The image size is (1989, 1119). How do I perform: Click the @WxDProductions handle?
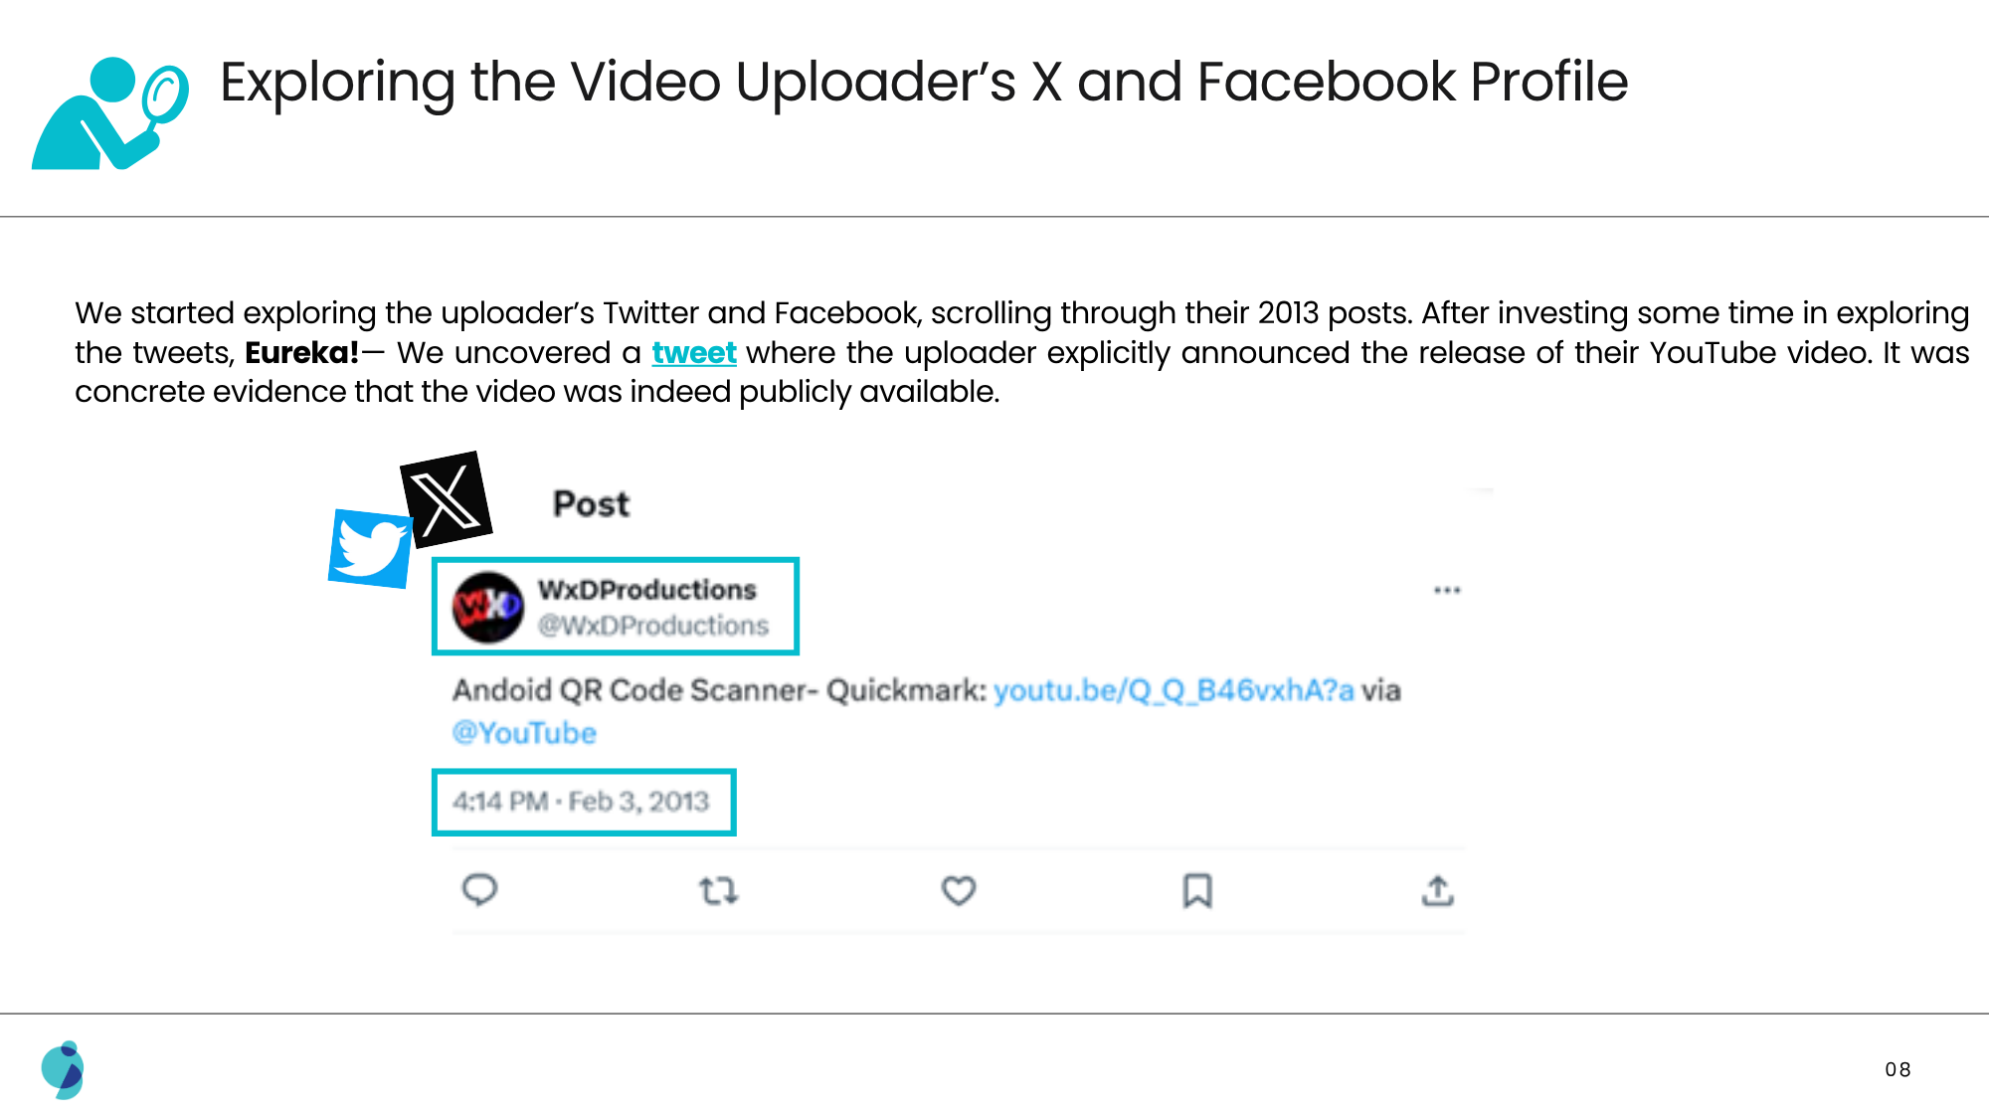point(653,626)
